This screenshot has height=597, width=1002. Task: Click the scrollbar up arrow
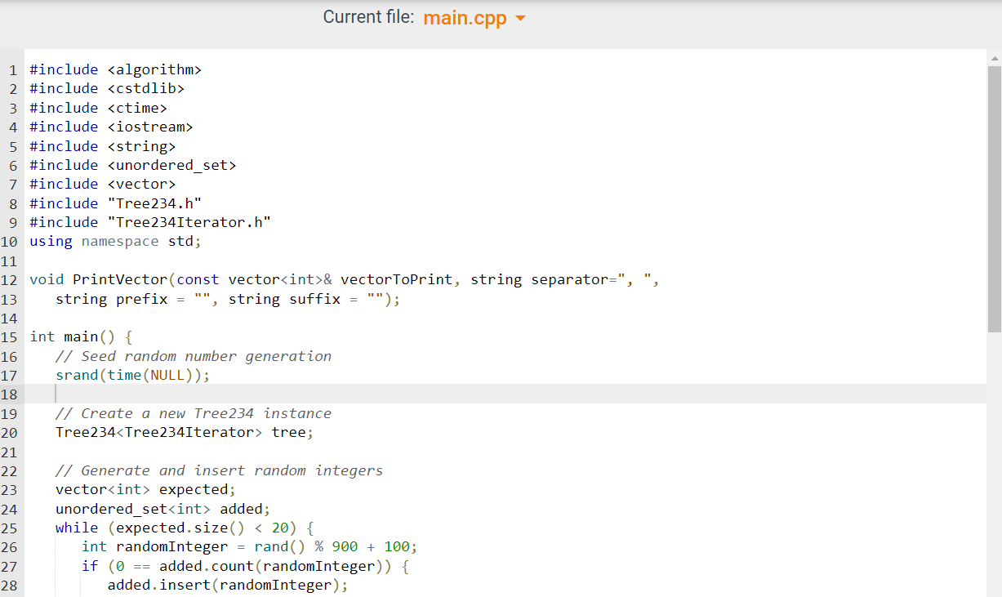coord(994,56)
